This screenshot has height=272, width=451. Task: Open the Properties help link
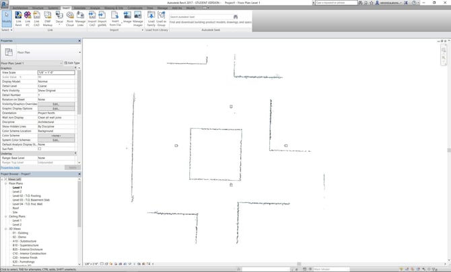tap(10, 167)
